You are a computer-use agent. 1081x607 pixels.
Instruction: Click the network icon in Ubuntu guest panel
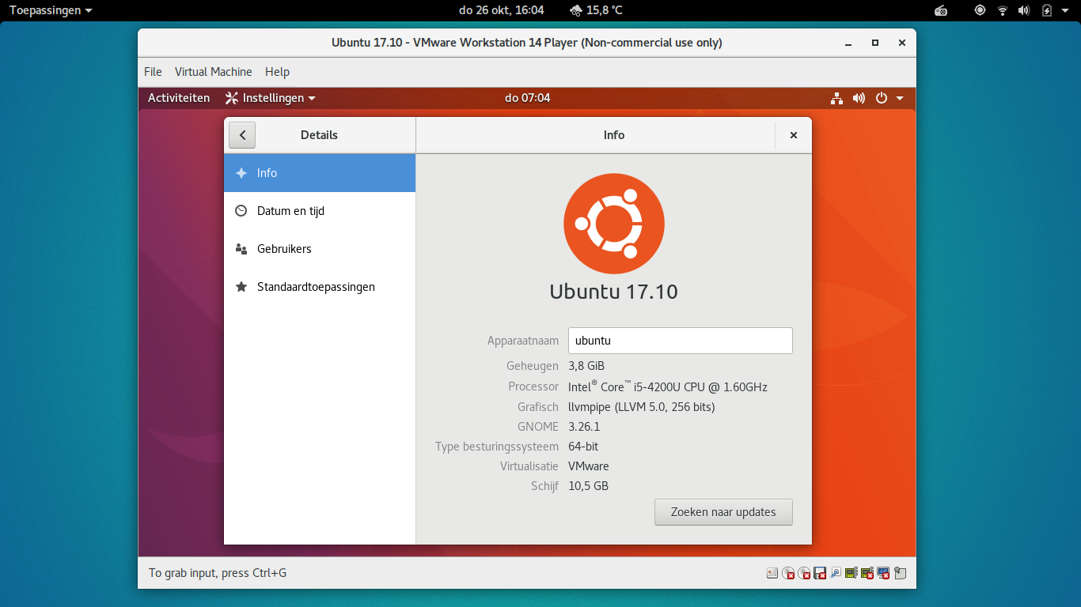(836, 98)
